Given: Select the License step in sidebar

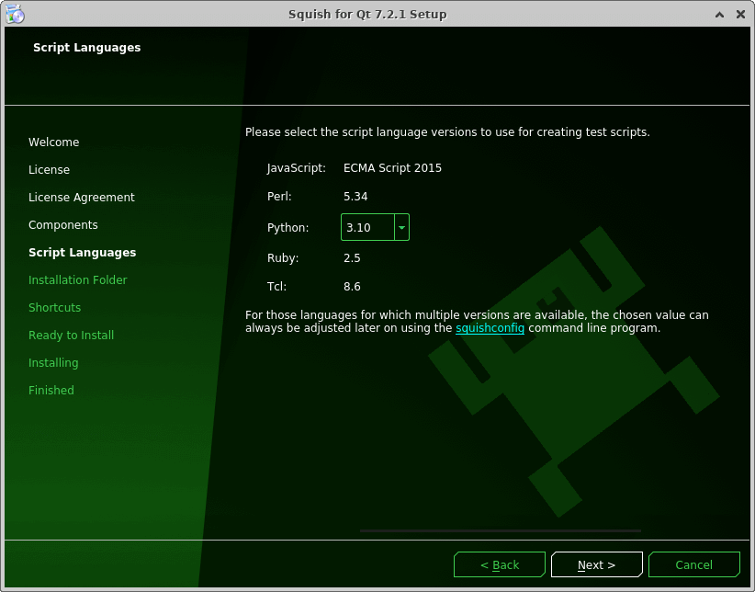Looking at the screenshot, I should tap(49, 170).
